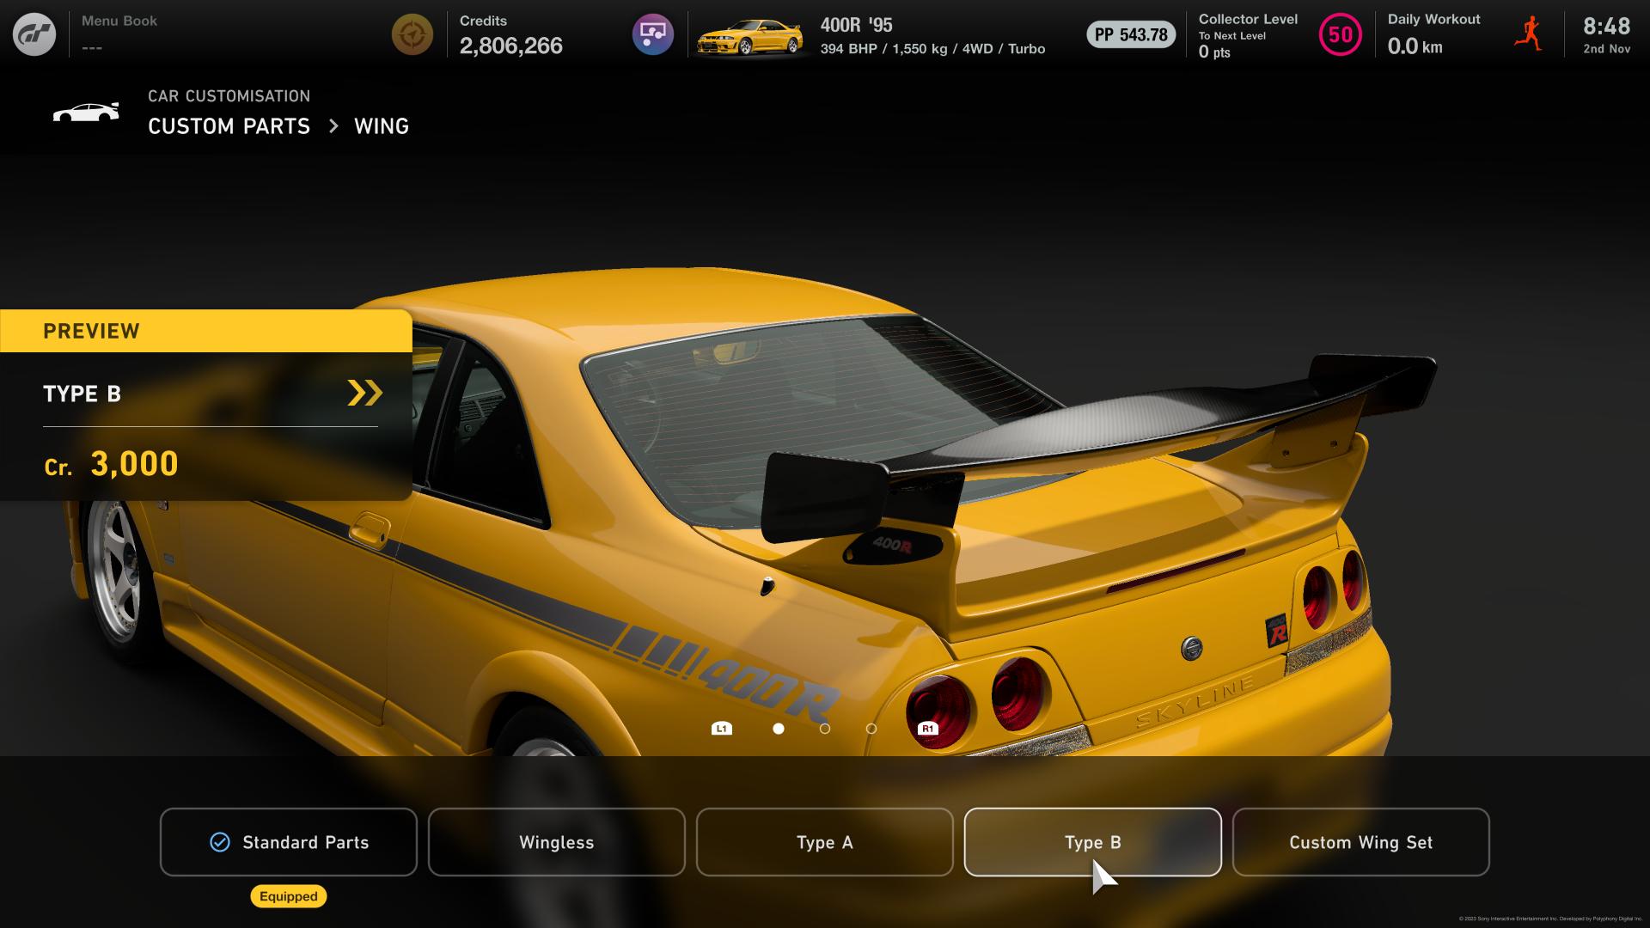Click the purple garage icon
1650x928 pixels.
(x=653, y=34)
